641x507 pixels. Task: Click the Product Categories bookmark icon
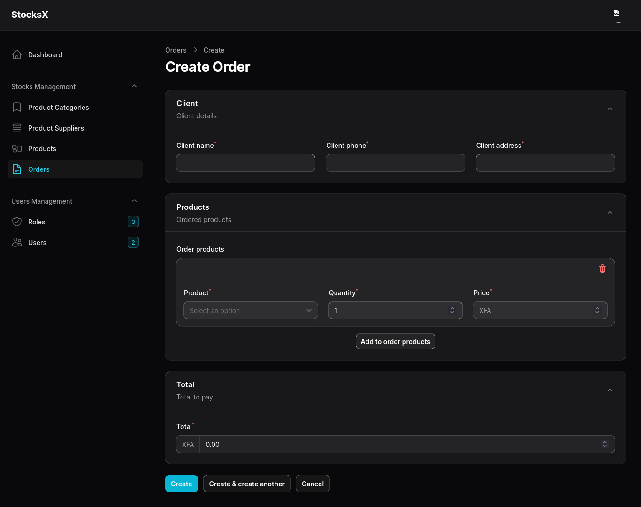[17, 108]
